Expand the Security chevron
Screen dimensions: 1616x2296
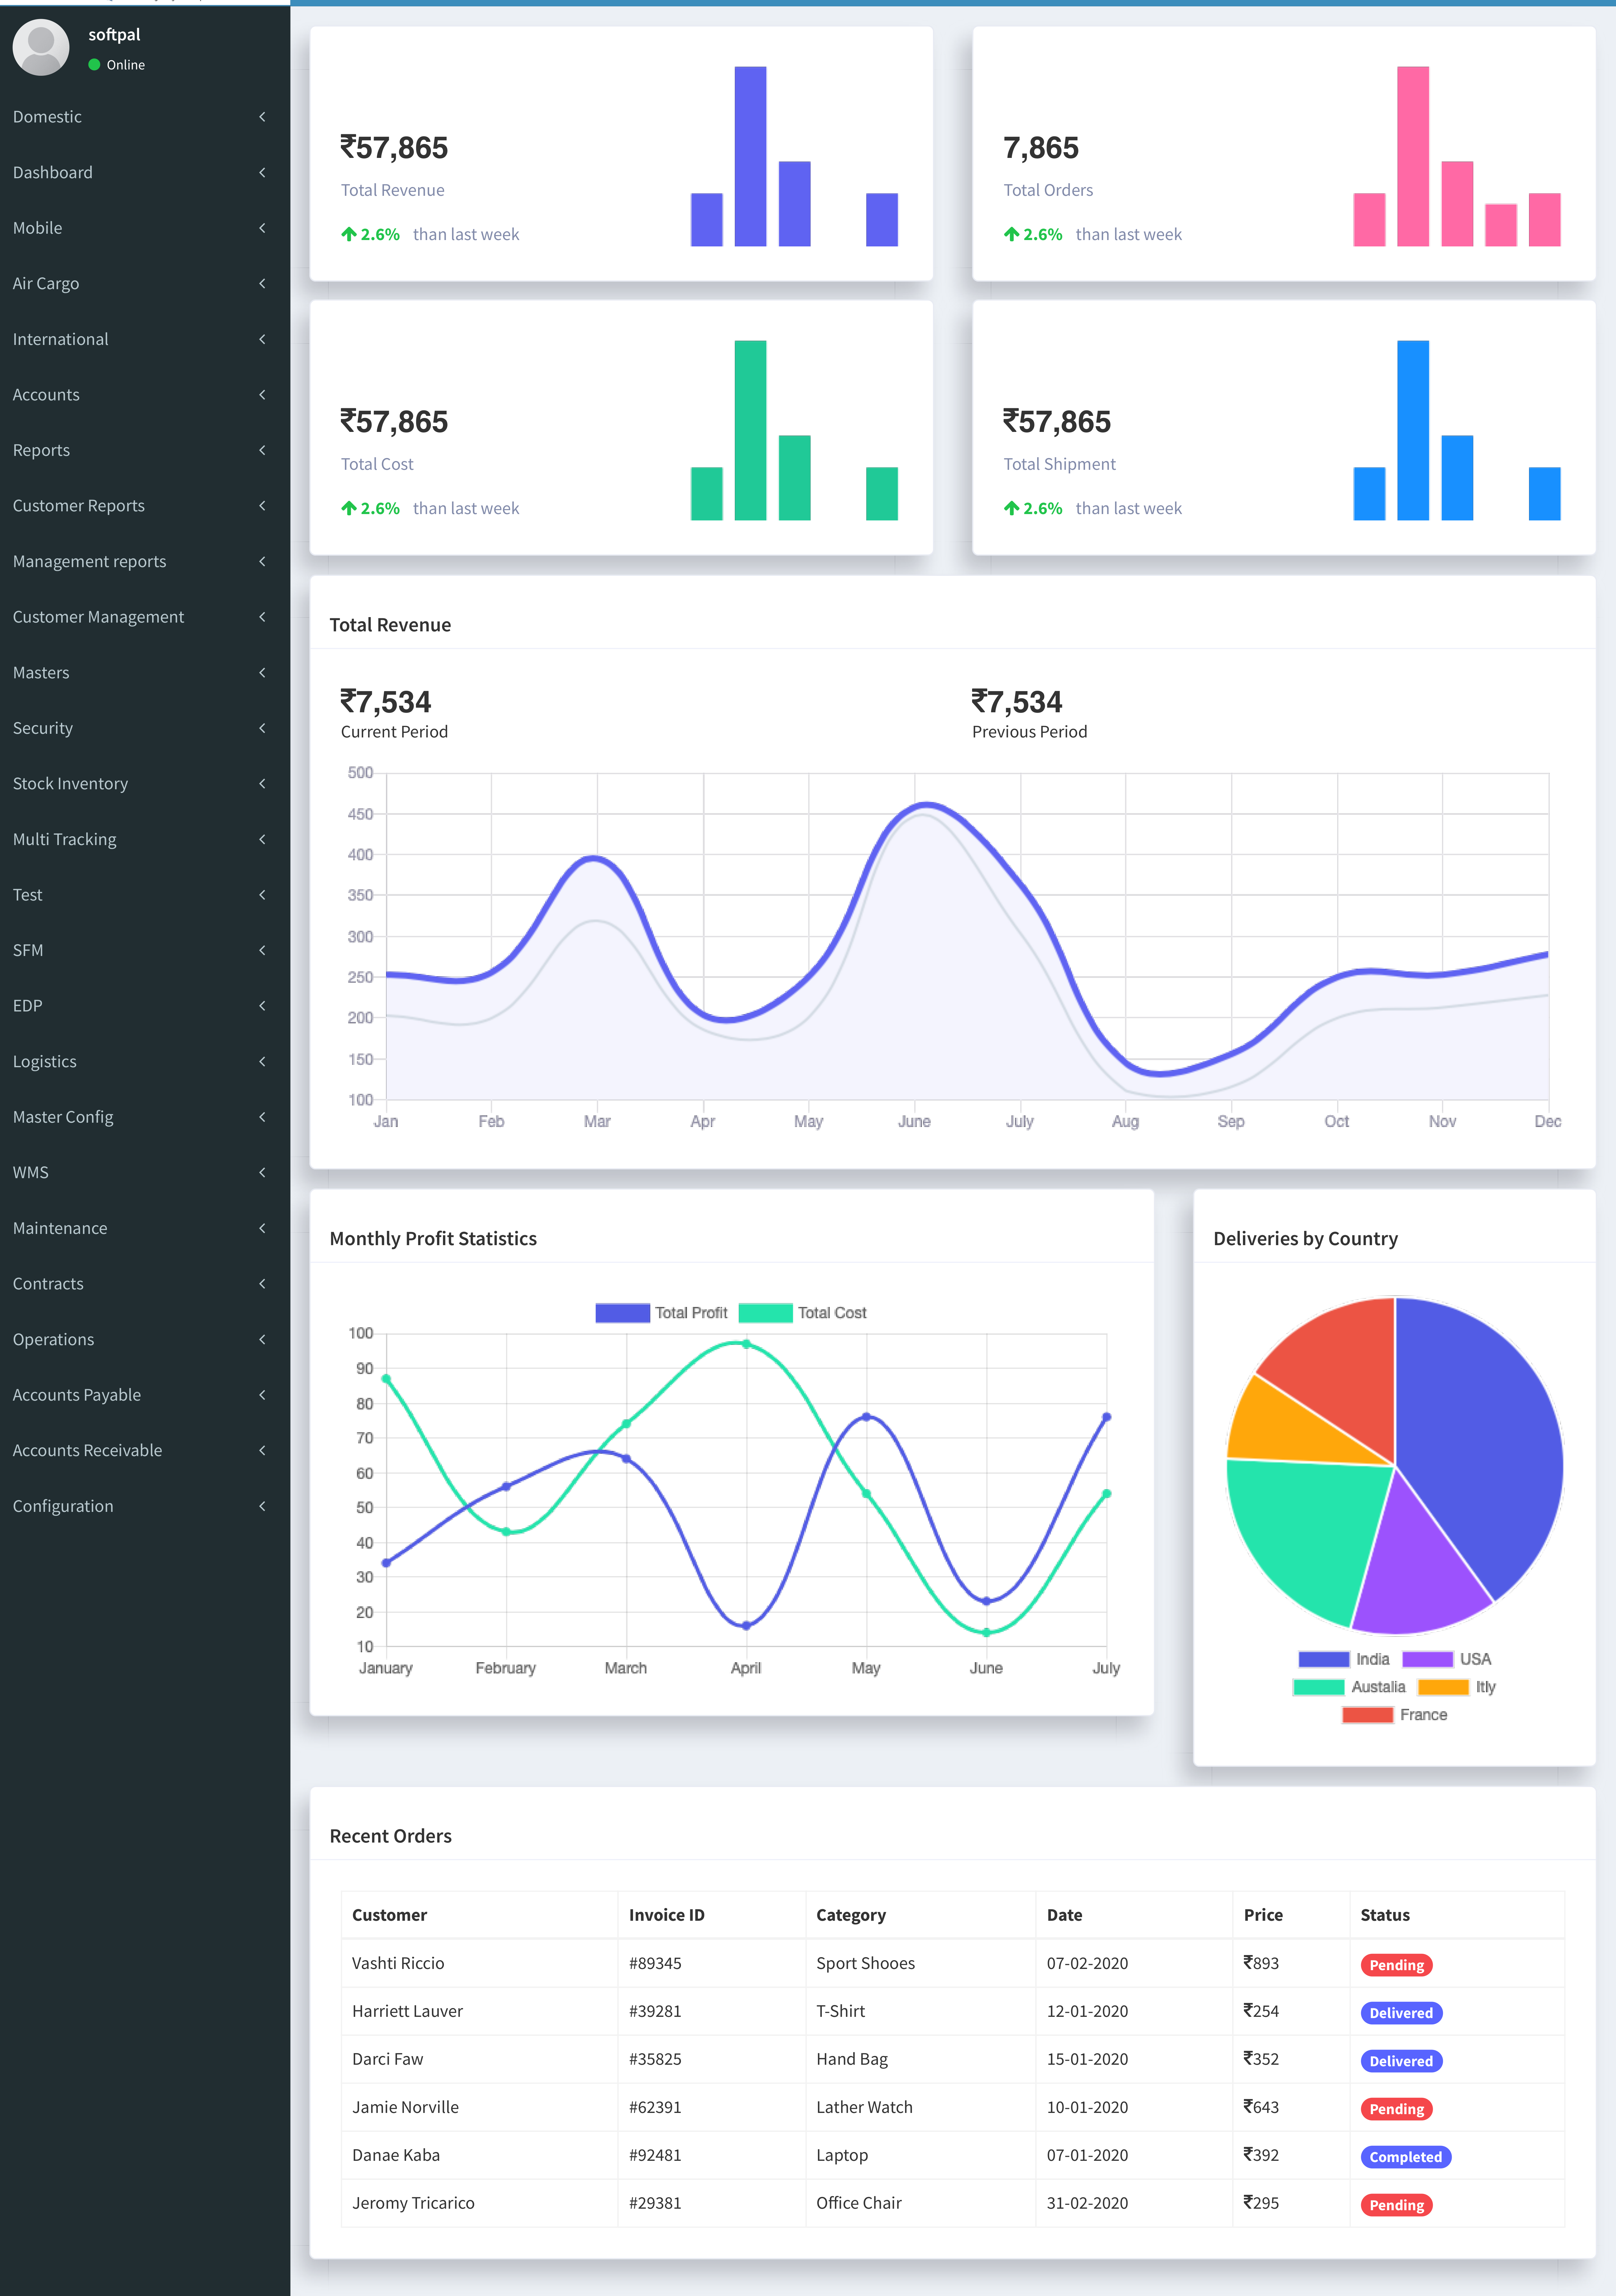(262, 728)
